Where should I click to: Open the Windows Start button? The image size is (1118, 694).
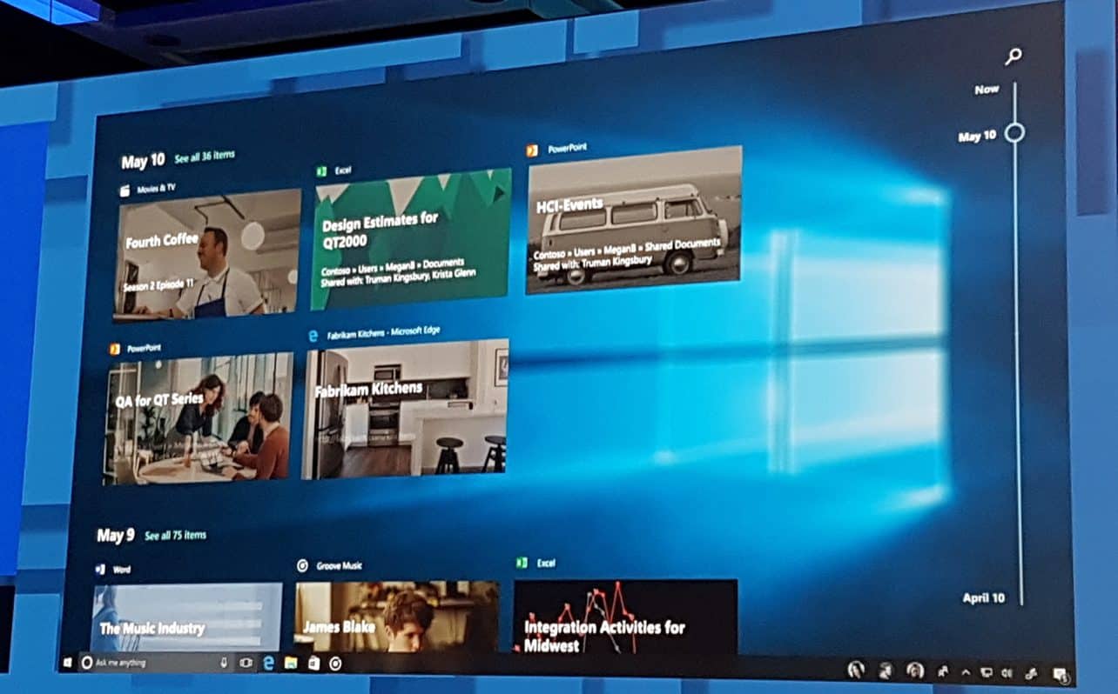pyautogui.click(x=68, y=663)
